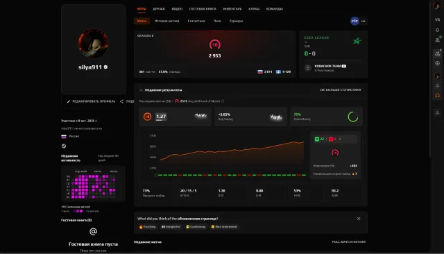Image resolution: width=444 pixels, height=254 pixels.
Task: Open the Турниры sub-tab
Action: pyautogui.click(x=236, y=21)
